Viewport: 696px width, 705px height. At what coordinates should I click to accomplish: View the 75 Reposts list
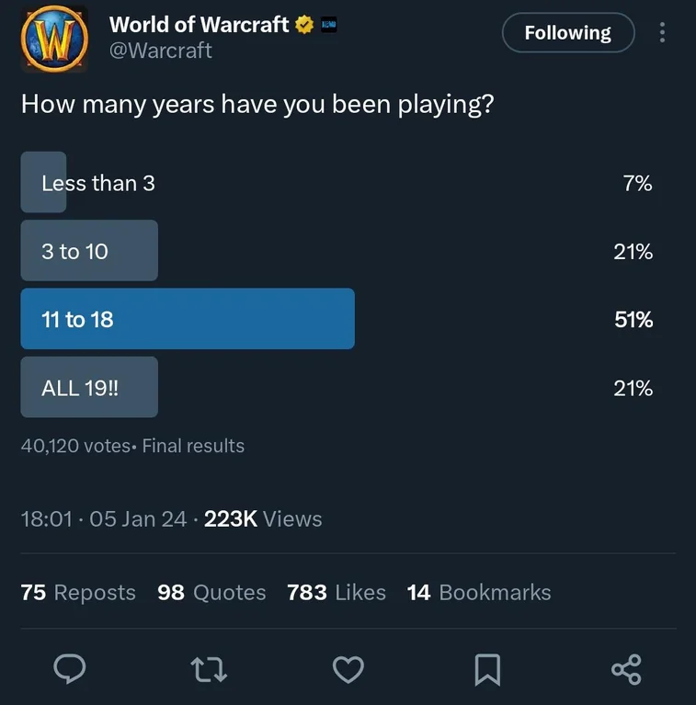point(78,592)
